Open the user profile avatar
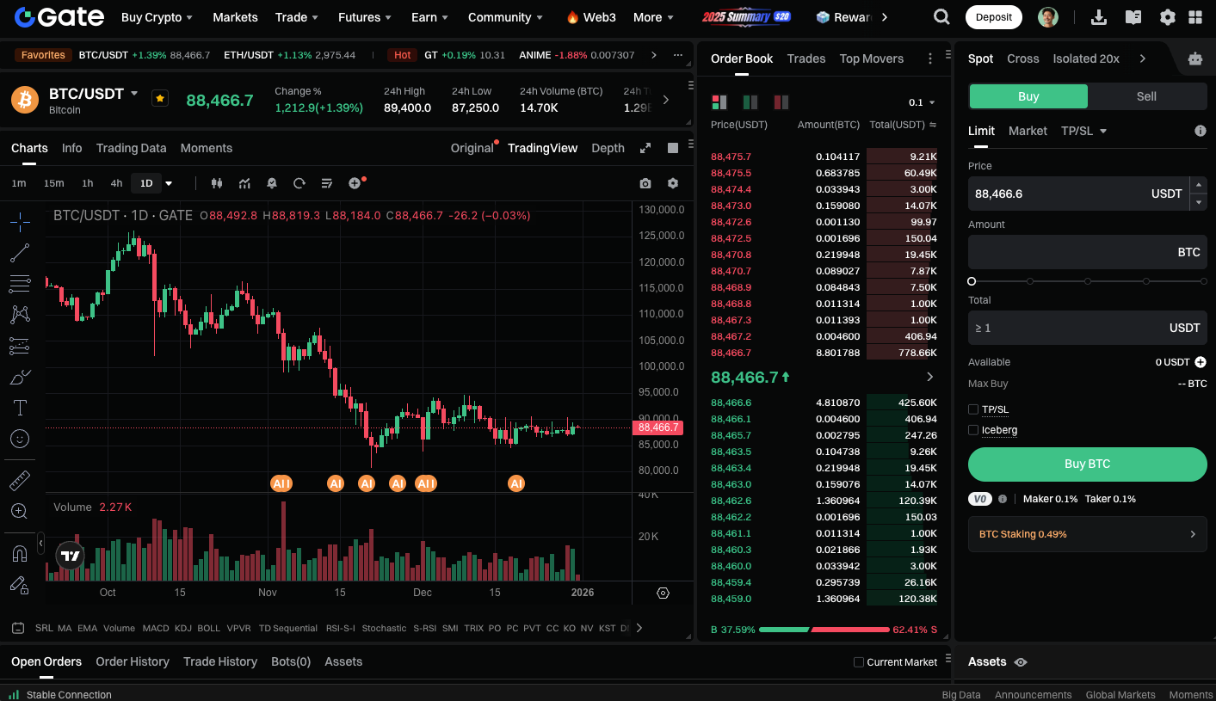This screenshot has width=1216, height=701. coord(1048,17)
